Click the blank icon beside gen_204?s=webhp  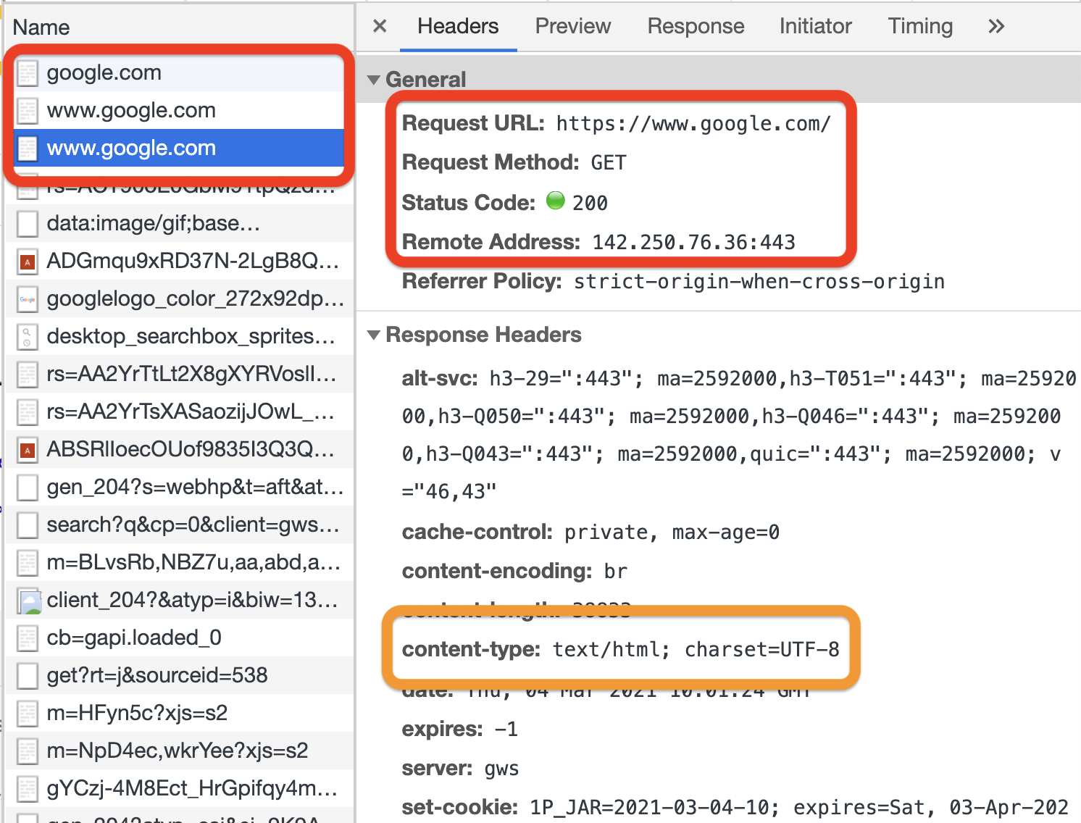(28, 488)
